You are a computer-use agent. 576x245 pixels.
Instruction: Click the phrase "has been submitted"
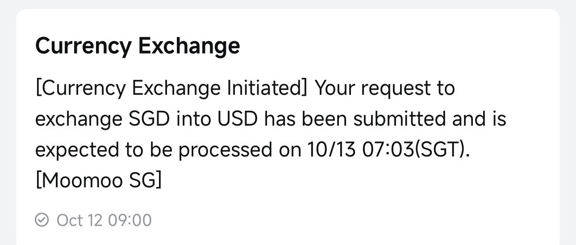(356, 119)
